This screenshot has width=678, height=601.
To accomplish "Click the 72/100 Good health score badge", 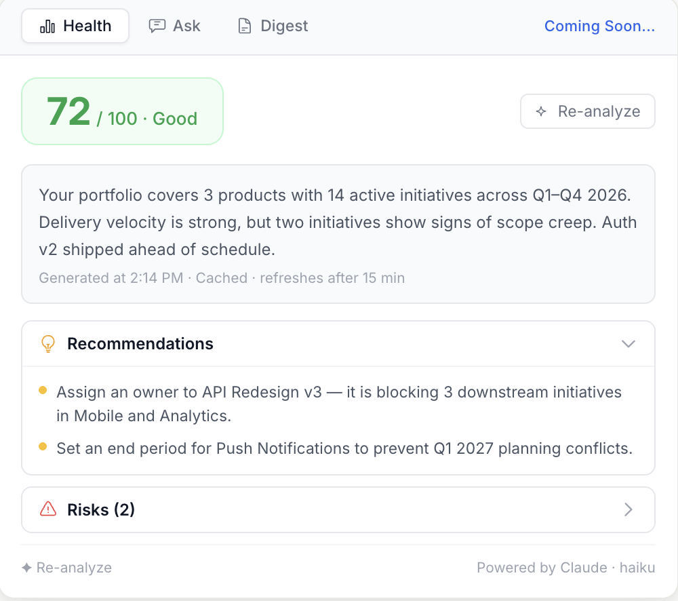I will (122, 111).
